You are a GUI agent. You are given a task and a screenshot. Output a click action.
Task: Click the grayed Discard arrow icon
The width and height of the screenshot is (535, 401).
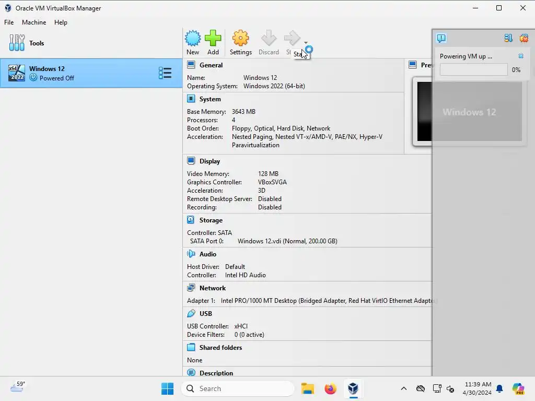click(269, 38)
